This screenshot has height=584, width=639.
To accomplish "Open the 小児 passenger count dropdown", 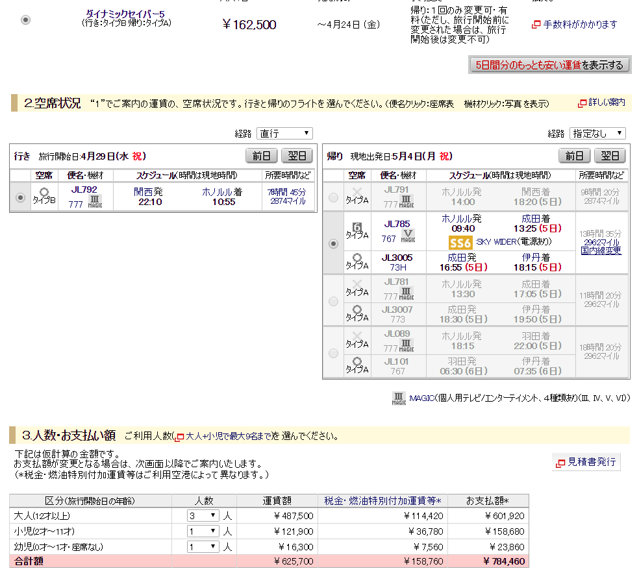I will (203, 531).
